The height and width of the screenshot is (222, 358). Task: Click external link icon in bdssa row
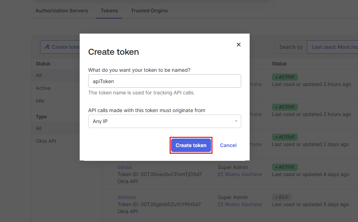220,174
